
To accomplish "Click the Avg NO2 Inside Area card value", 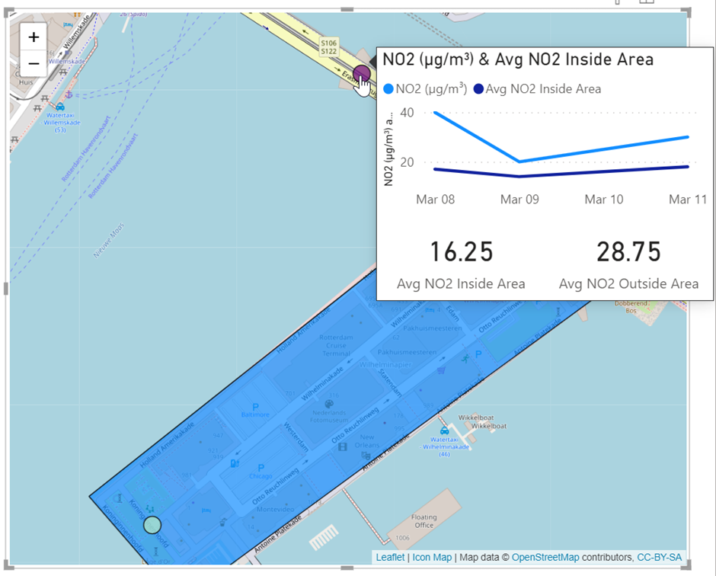I will (x=461, y=252).
